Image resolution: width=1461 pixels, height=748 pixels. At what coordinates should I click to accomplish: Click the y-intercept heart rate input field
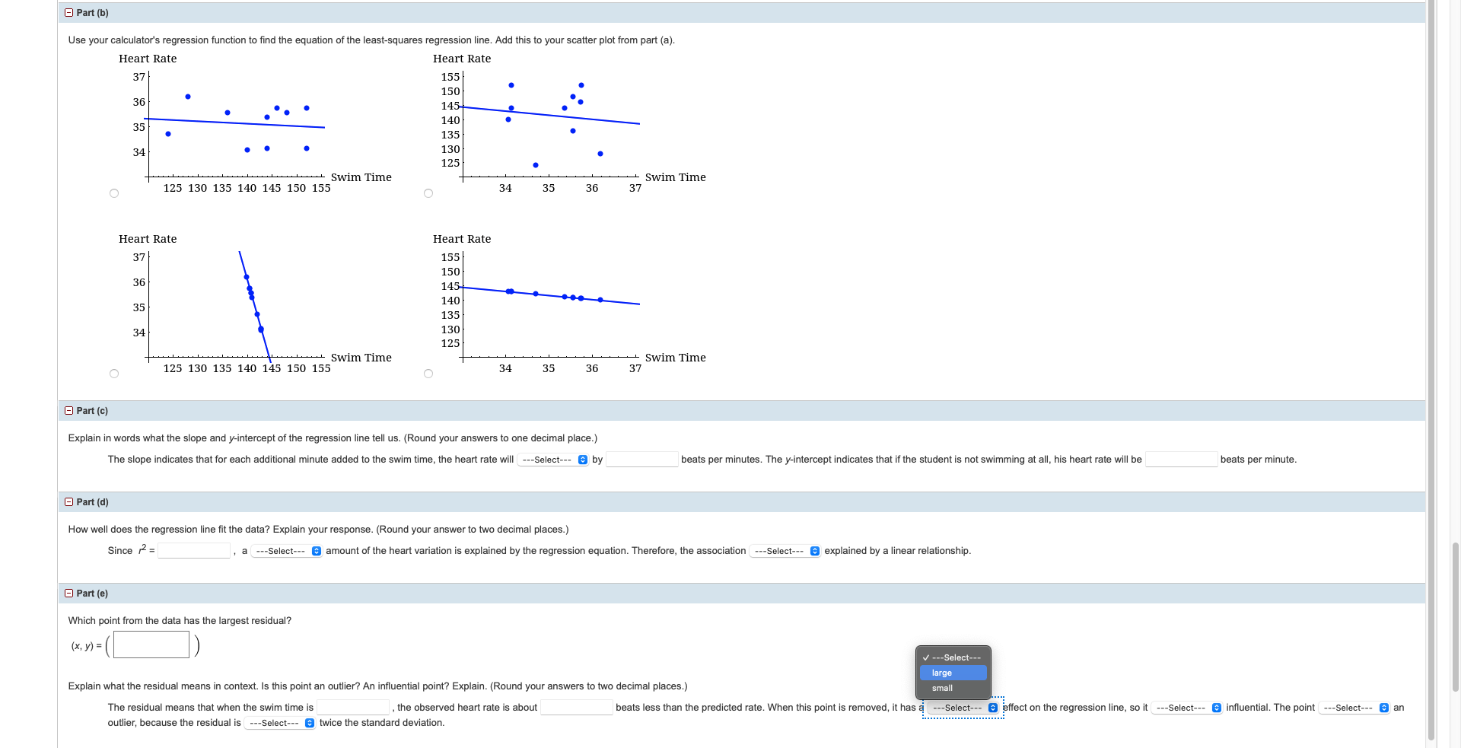pos(1182,459)
